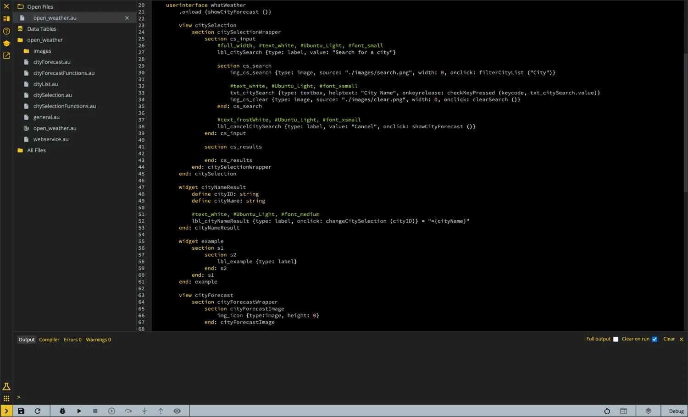
Task: Close the open_weather.au open file entry
Action: 127,18
